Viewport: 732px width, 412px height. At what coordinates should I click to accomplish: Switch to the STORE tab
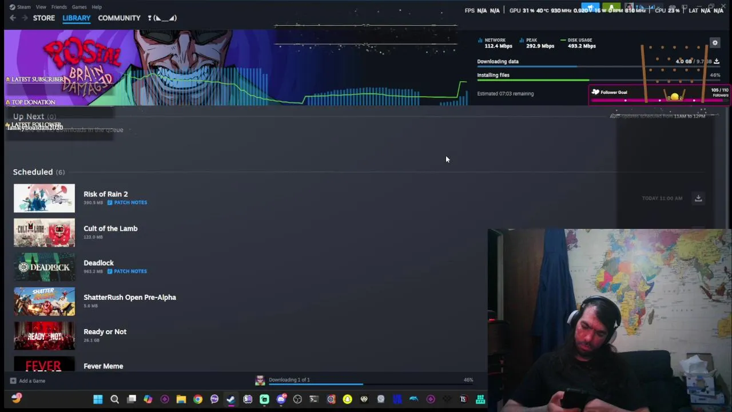pyautogui.click(x=44, y=18)
